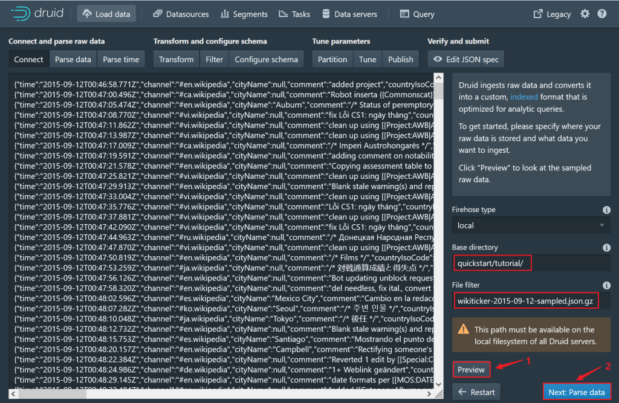Click the Restart button

click(x=476, y=392)
